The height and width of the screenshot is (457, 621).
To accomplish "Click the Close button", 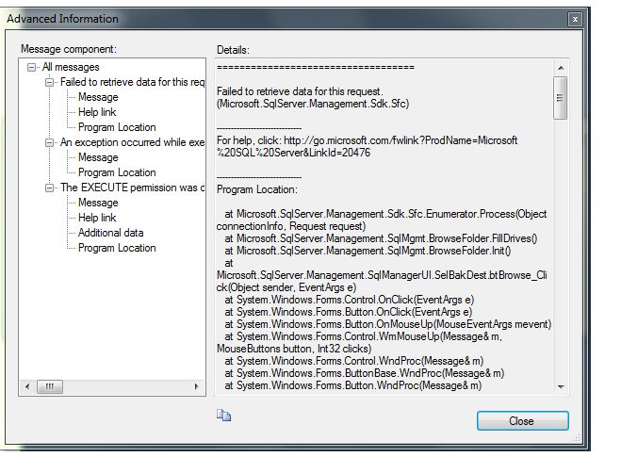I will pos(522,420).
